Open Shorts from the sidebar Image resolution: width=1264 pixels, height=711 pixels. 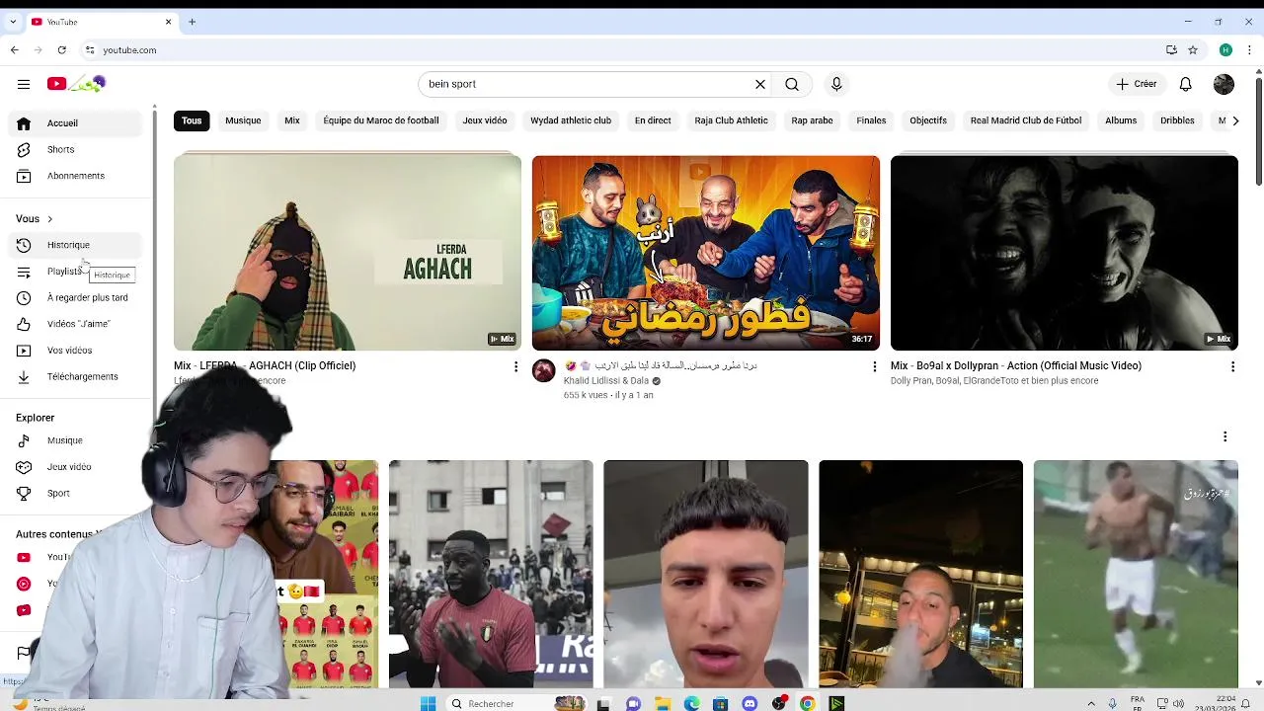77,149
